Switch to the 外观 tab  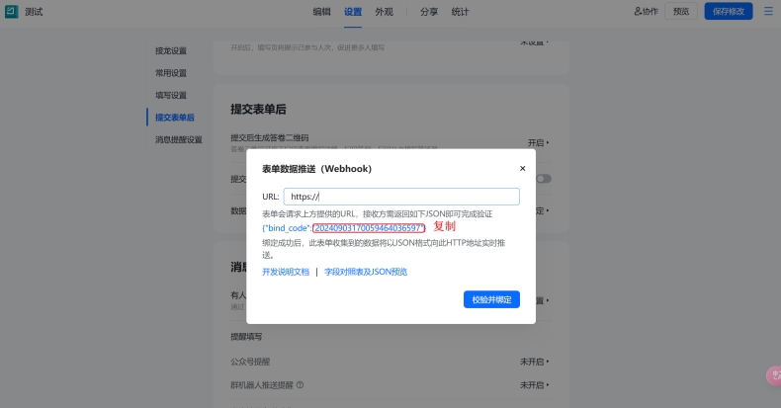tap(384, 12)
